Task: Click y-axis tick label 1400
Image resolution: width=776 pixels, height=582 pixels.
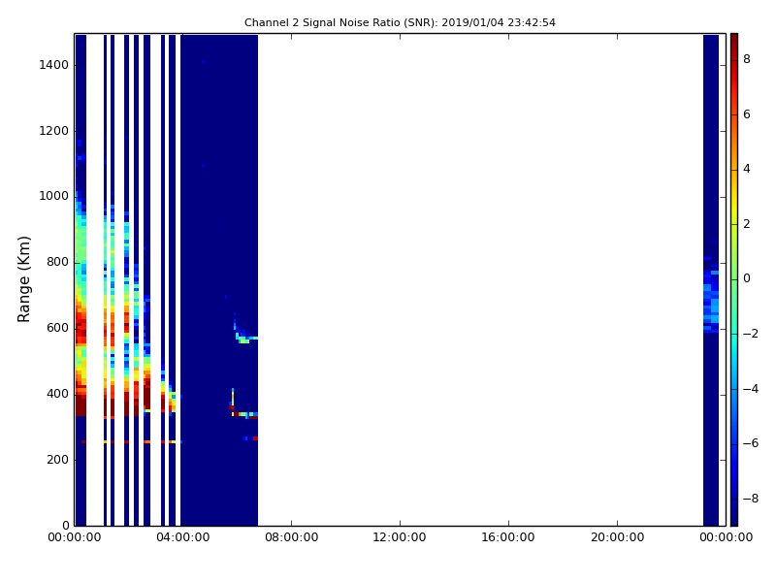Action: click(54, 65)
